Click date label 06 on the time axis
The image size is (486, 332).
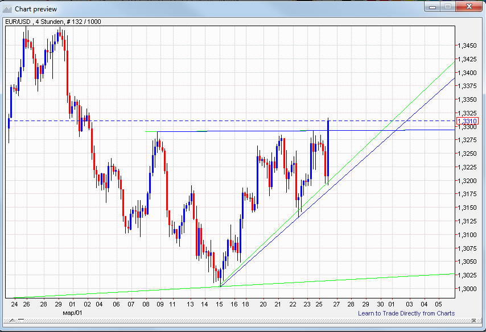[116, 305]
